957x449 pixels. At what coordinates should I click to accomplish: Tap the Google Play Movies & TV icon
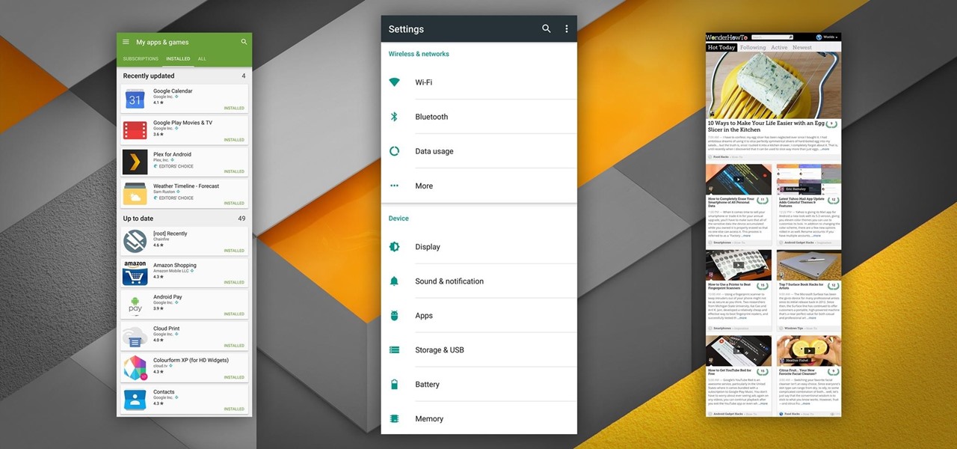[135, 130]
